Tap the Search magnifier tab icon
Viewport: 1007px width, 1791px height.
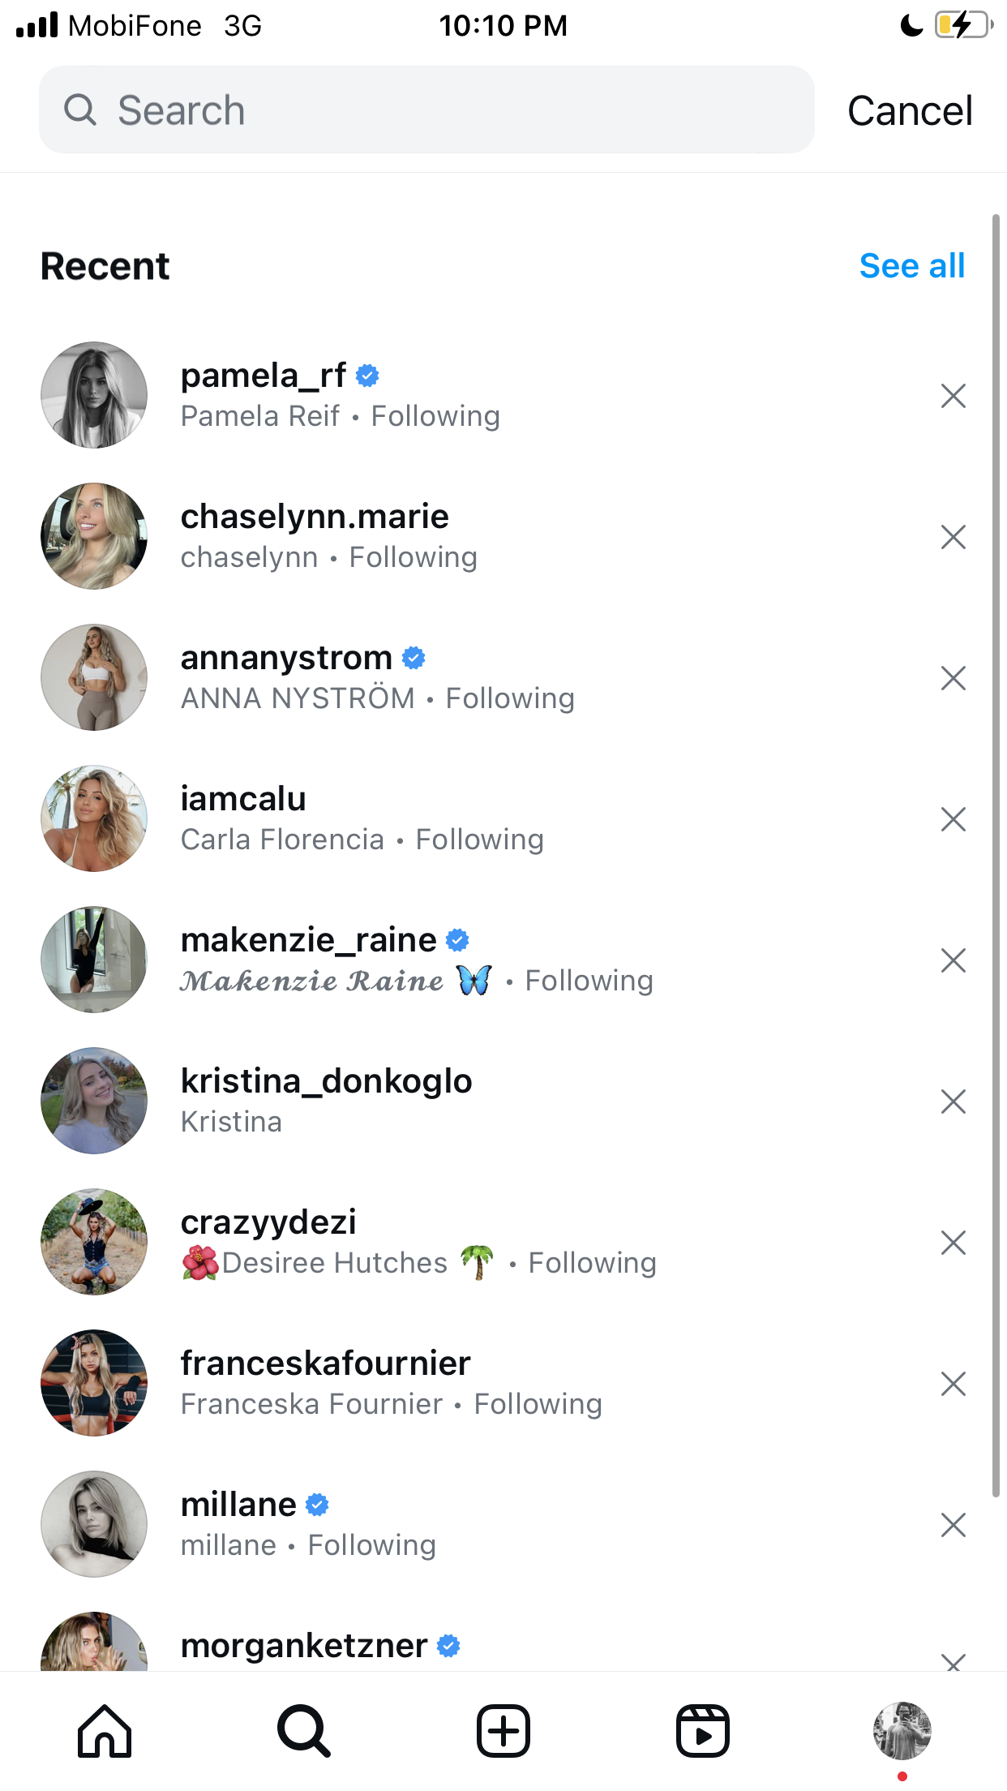point(304,1731)
